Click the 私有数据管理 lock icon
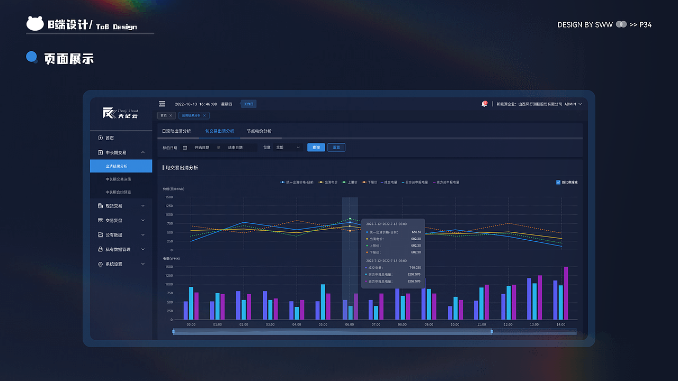 coord(101,249)
